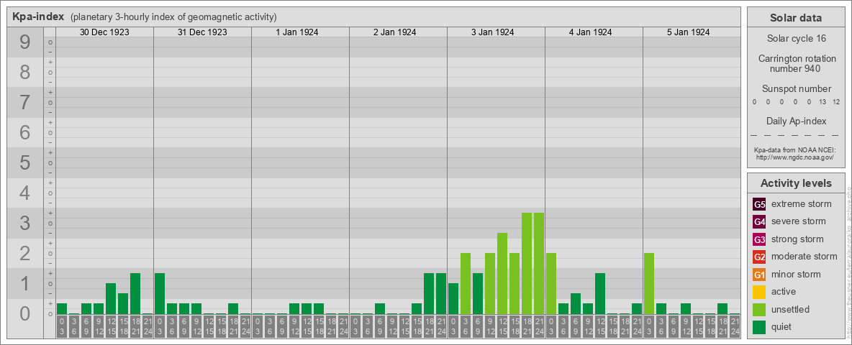852x345 pixels.
Task: Open the ngdc.noaa.gov data source link
Action: [795, 157]
